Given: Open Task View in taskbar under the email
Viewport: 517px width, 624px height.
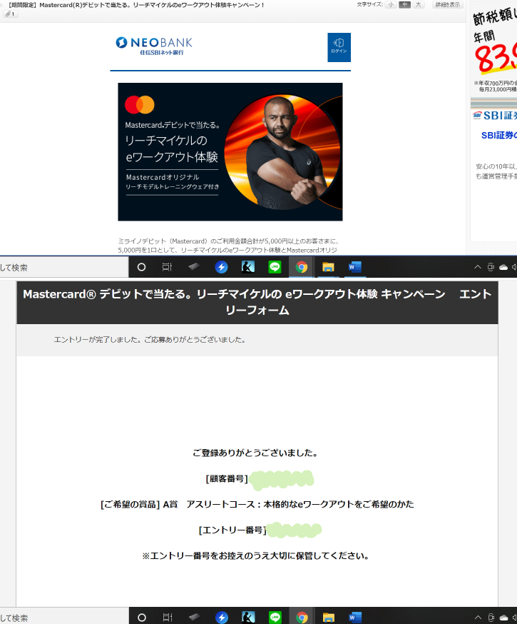Looking at the screenshot, I should tap(167, 268).
